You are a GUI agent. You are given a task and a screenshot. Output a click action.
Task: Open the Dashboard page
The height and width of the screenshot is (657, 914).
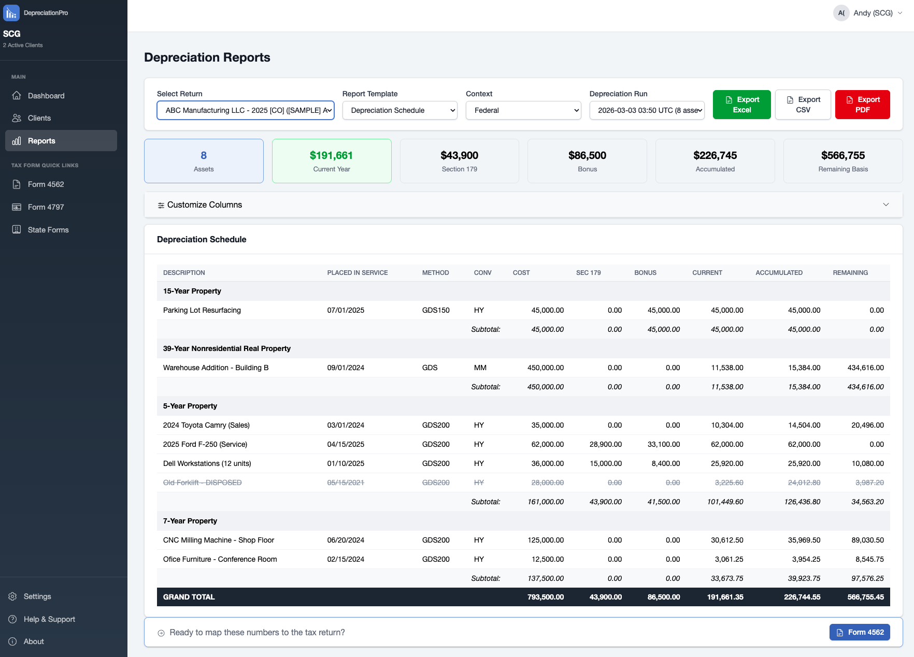pyautogui.click(x=61, y=96)
